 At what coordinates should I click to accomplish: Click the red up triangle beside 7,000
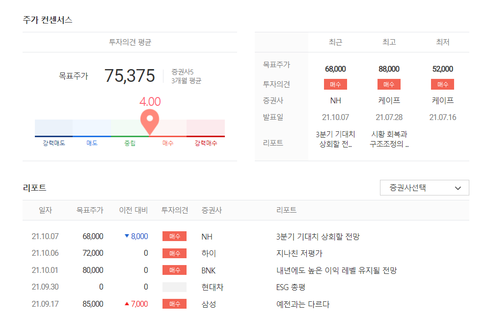pyautogui.click(x=127, y=304)
